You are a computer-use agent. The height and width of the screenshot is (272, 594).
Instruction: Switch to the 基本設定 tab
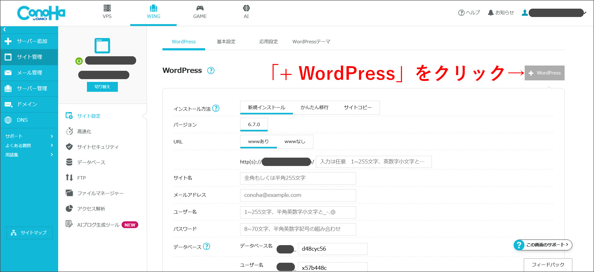click(x=226, y=42)
